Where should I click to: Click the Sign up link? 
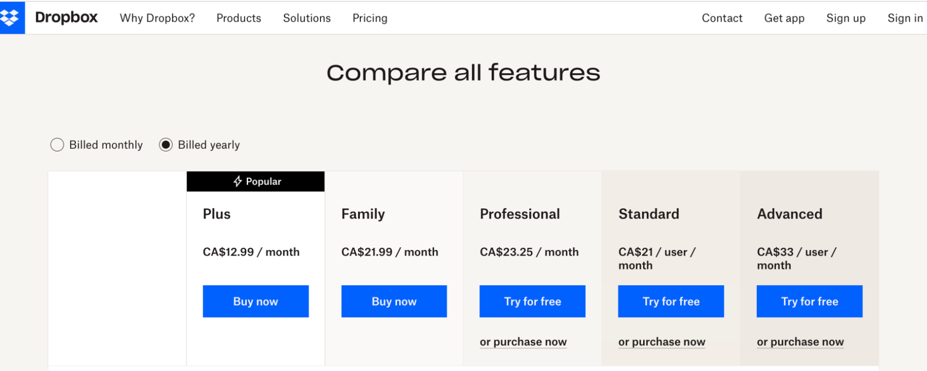pyautogui.click(x=845, y=18)
